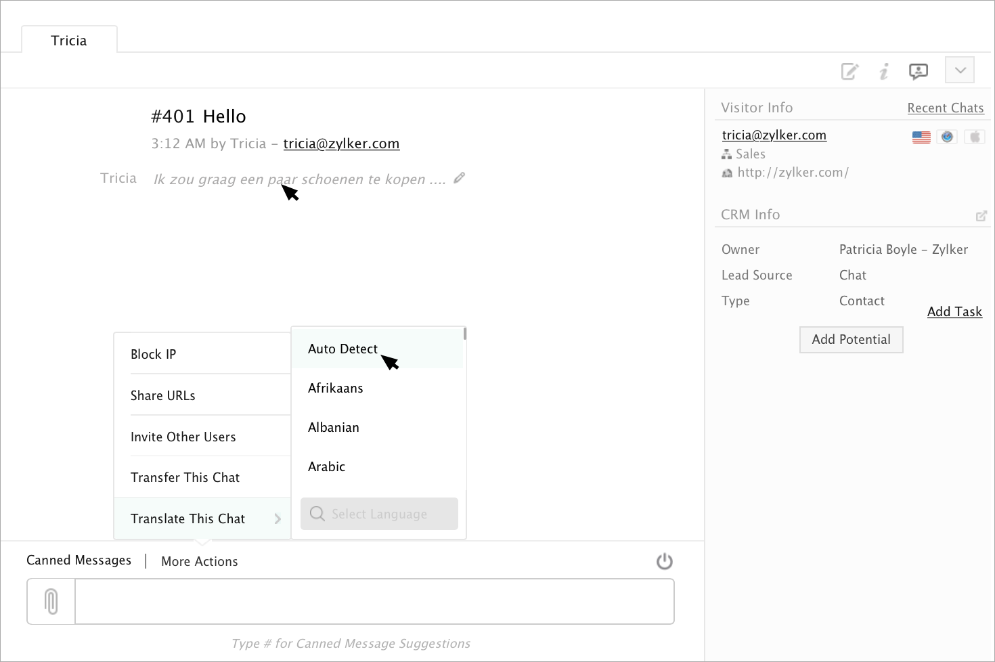Choose Block IP from the menu
Screen dimensions: 995x662
tap(154, 354)
